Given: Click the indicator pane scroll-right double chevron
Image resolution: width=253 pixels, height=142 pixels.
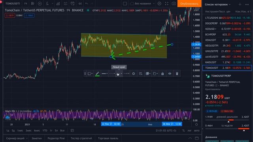Looking at the screenshot, I should [x=186, y=118].
